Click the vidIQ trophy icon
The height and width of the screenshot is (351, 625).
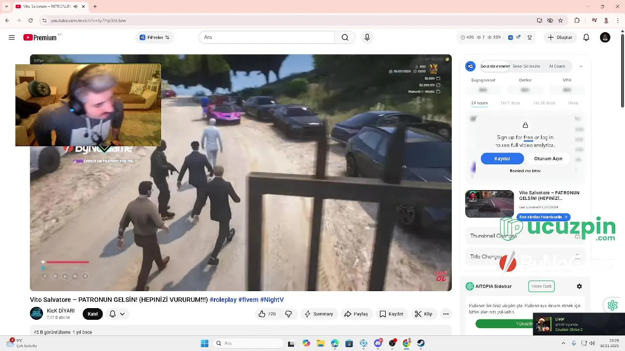(530, 38)
